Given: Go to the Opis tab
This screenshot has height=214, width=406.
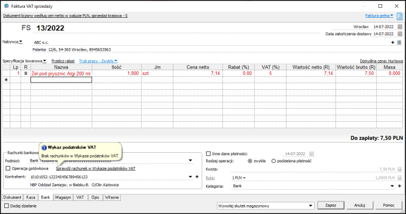Looking at the screenshot, I should click(x=95, y=197).
